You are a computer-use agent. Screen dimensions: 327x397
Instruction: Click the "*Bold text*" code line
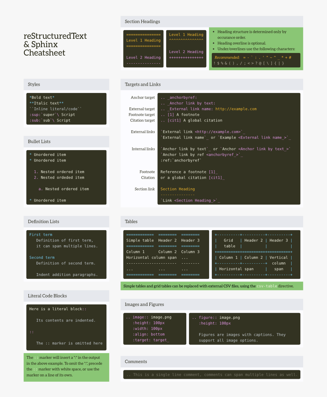coord(42,98)
